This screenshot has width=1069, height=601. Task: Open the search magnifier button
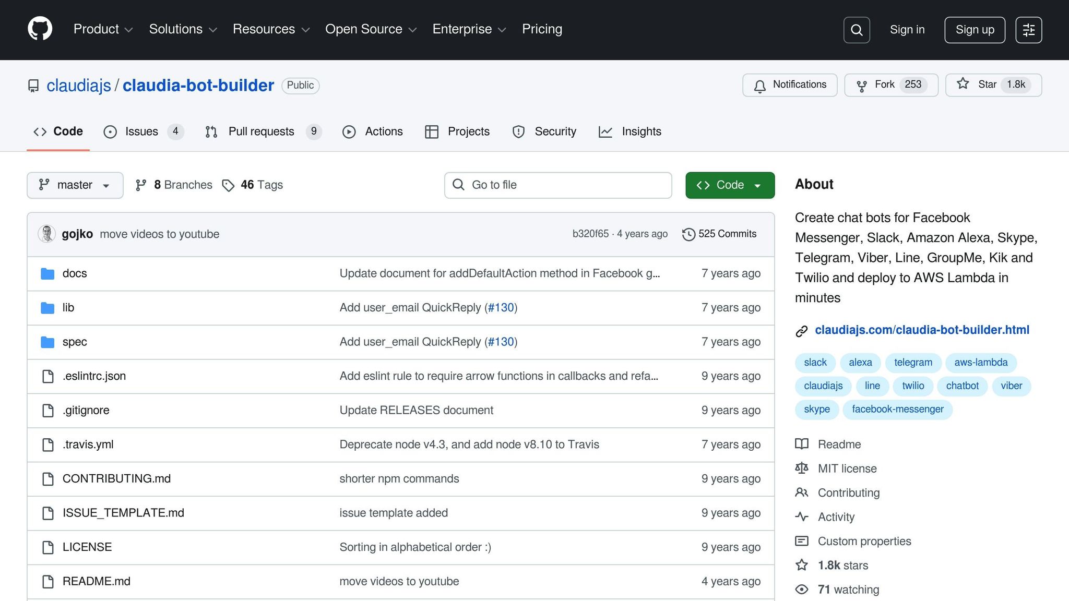point(857,30)
